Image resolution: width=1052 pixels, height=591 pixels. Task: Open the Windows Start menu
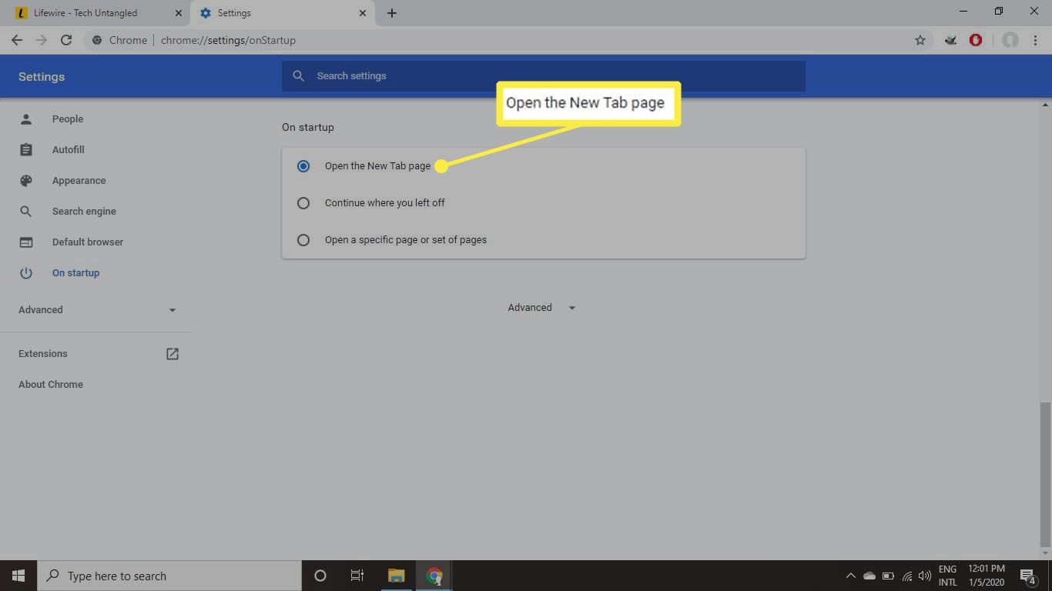(x=18, y=576)
